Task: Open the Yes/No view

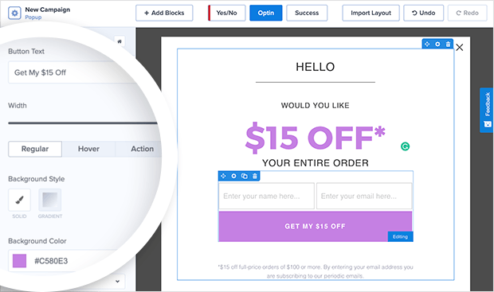Action: (226, 13)
